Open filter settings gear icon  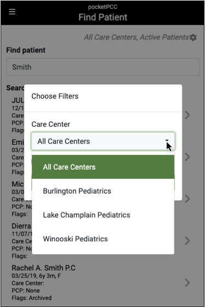(193, 37)
